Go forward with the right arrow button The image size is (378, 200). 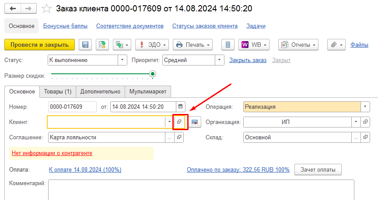28,9
